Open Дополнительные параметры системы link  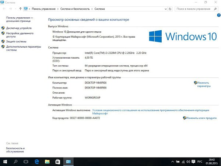[24, 48]
